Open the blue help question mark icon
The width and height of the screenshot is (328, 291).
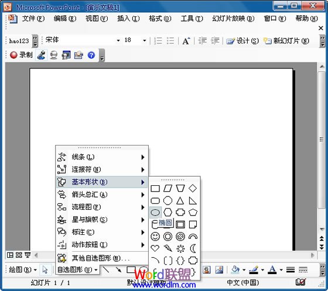tap(91, 55)
